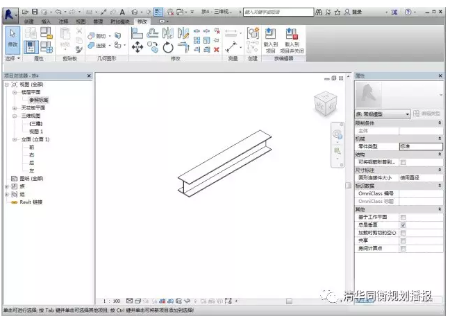Select the {三维} view in project browser
The width and height of the screenshot is (450, 318).
coord(36,123)
